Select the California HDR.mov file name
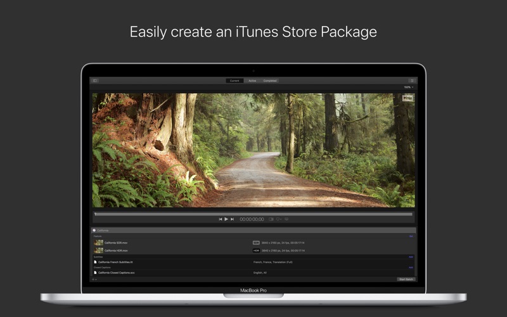507x317 pixels. click(x=116, y=250)
